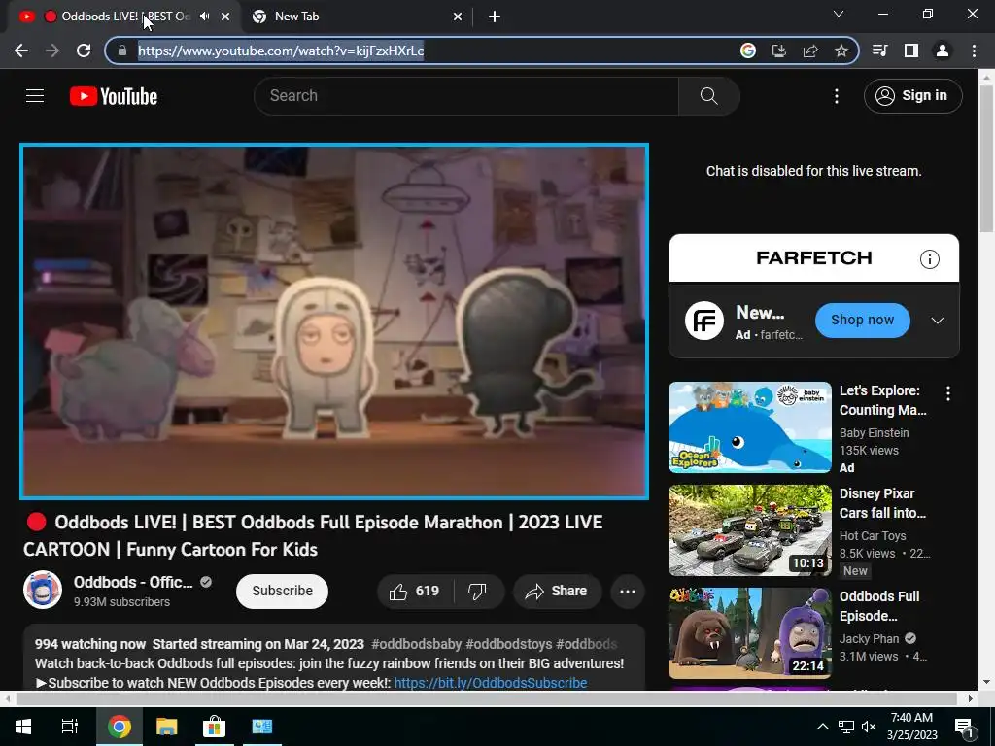View site info lock icon
The image size is (995, 746).
click(x=122, y=51)
